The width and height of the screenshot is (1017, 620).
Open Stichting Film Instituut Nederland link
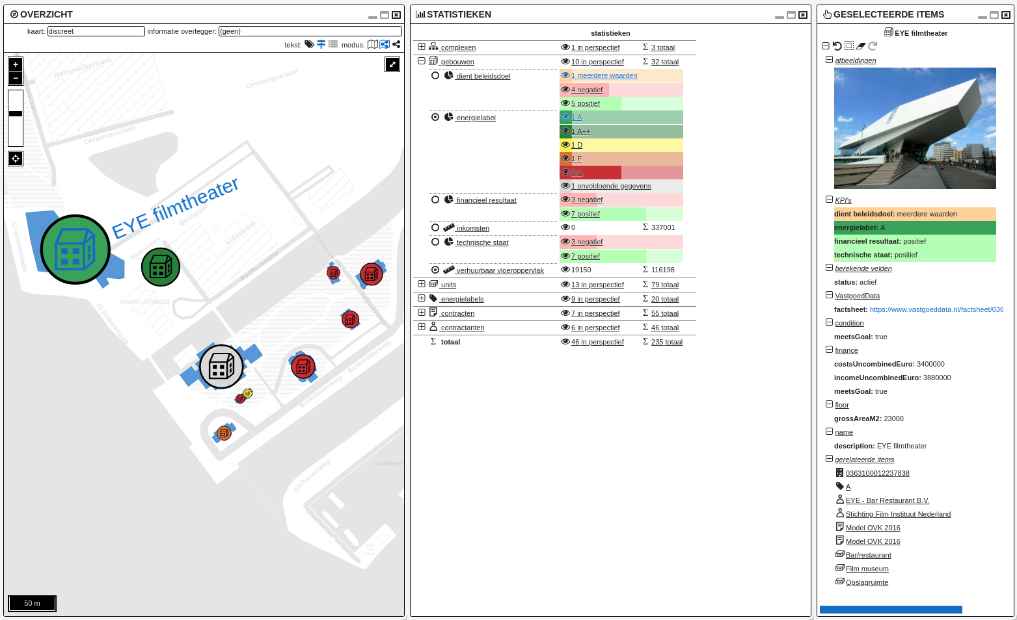pyautogui.click(x=898, y=514)
